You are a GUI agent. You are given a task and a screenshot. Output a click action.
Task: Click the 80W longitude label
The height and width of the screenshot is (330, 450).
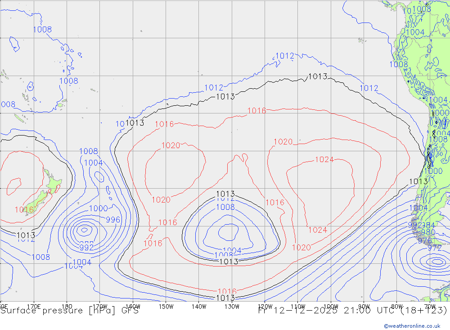(397, 307)
